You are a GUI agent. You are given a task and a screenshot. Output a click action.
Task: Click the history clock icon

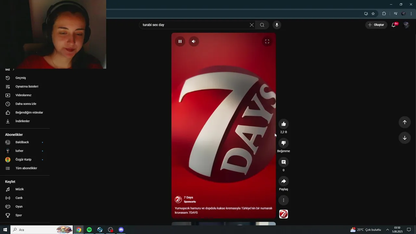coord(8,78)
